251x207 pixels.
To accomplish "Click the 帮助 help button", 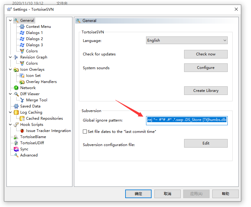I will (x=226, y=194).
